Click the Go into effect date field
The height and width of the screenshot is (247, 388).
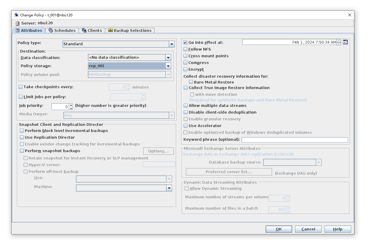(289, 42)
